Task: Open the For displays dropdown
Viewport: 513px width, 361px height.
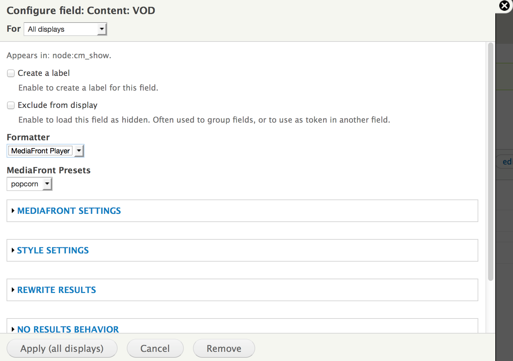Action: click(66, 29)
